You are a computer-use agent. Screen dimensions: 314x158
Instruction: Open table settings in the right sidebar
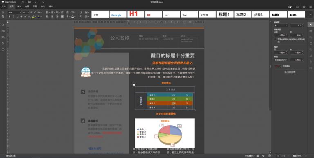(x=311, y=31)
